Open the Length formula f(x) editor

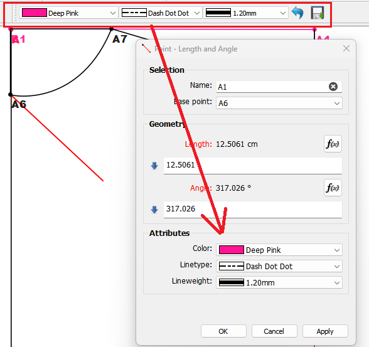click(x=333, y=144)
